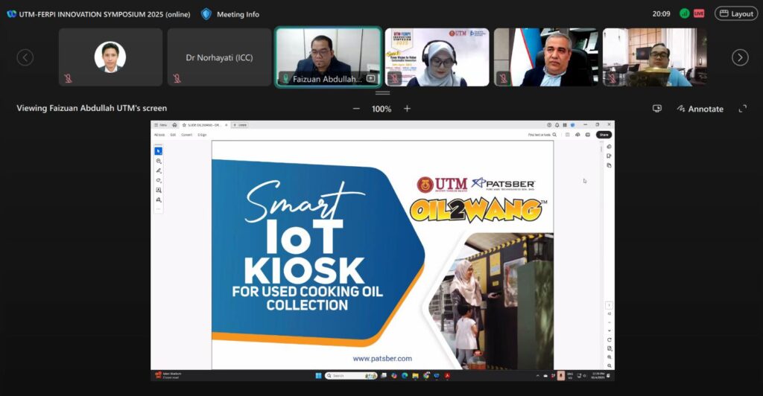Image resolution: width=763 pixels, height=396 pixels.
Task: Select Faizuan Abdullah video tile
Action: (329, 57)
